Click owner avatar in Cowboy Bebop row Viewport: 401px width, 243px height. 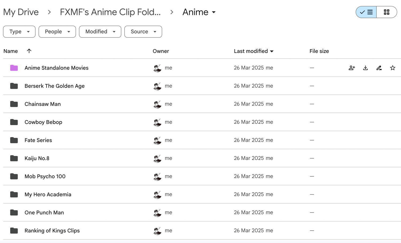click(157, 122)
